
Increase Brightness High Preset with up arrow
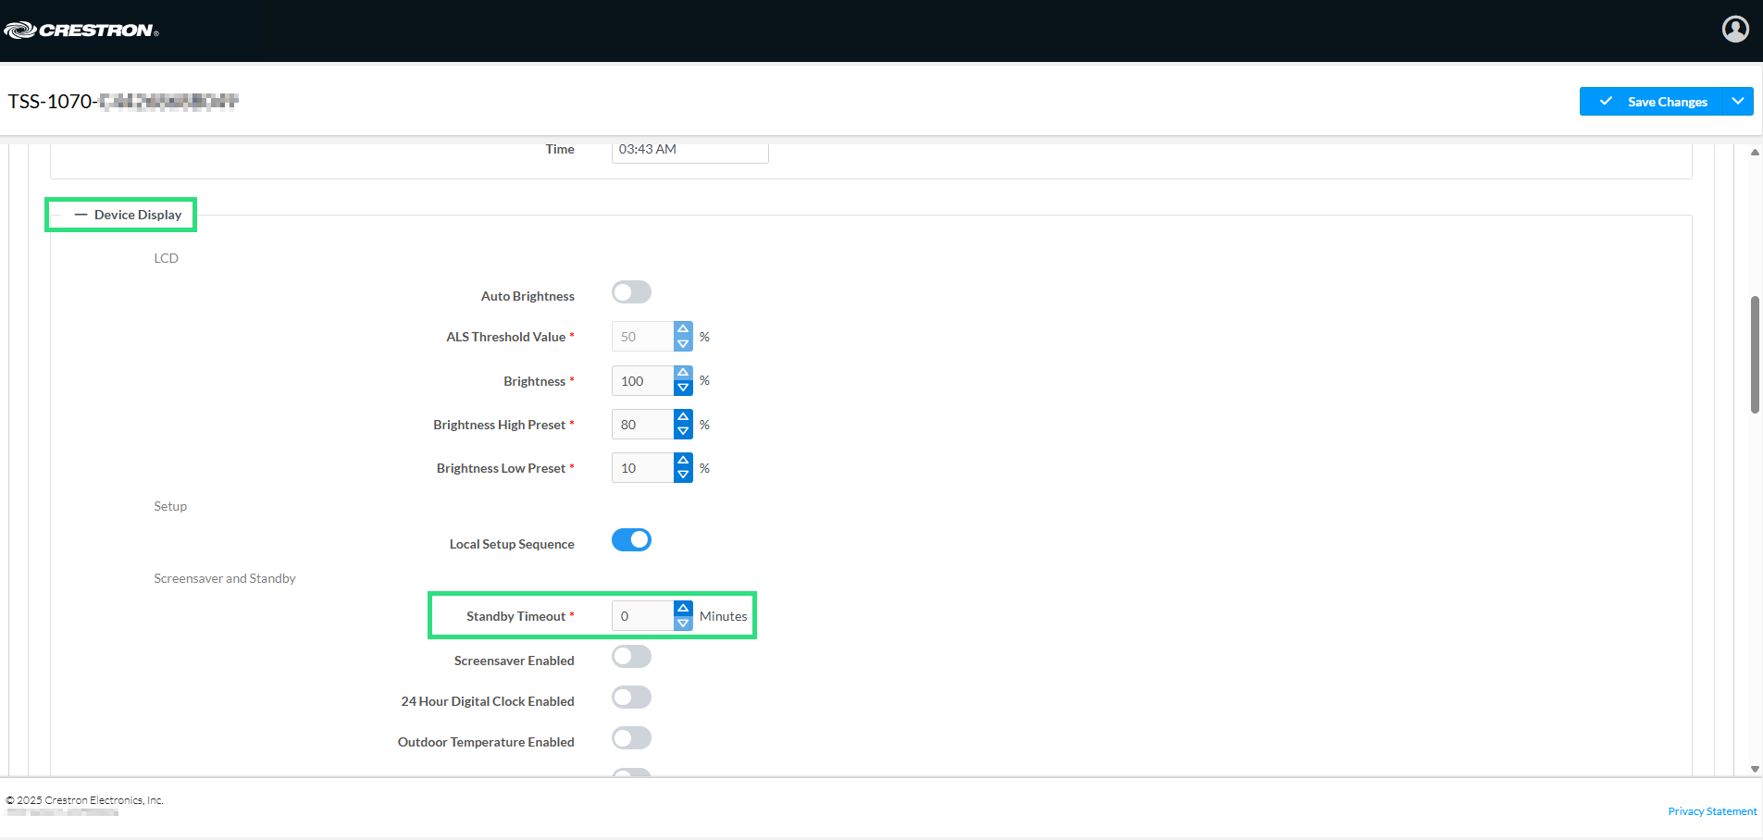[x=683, y=416]
